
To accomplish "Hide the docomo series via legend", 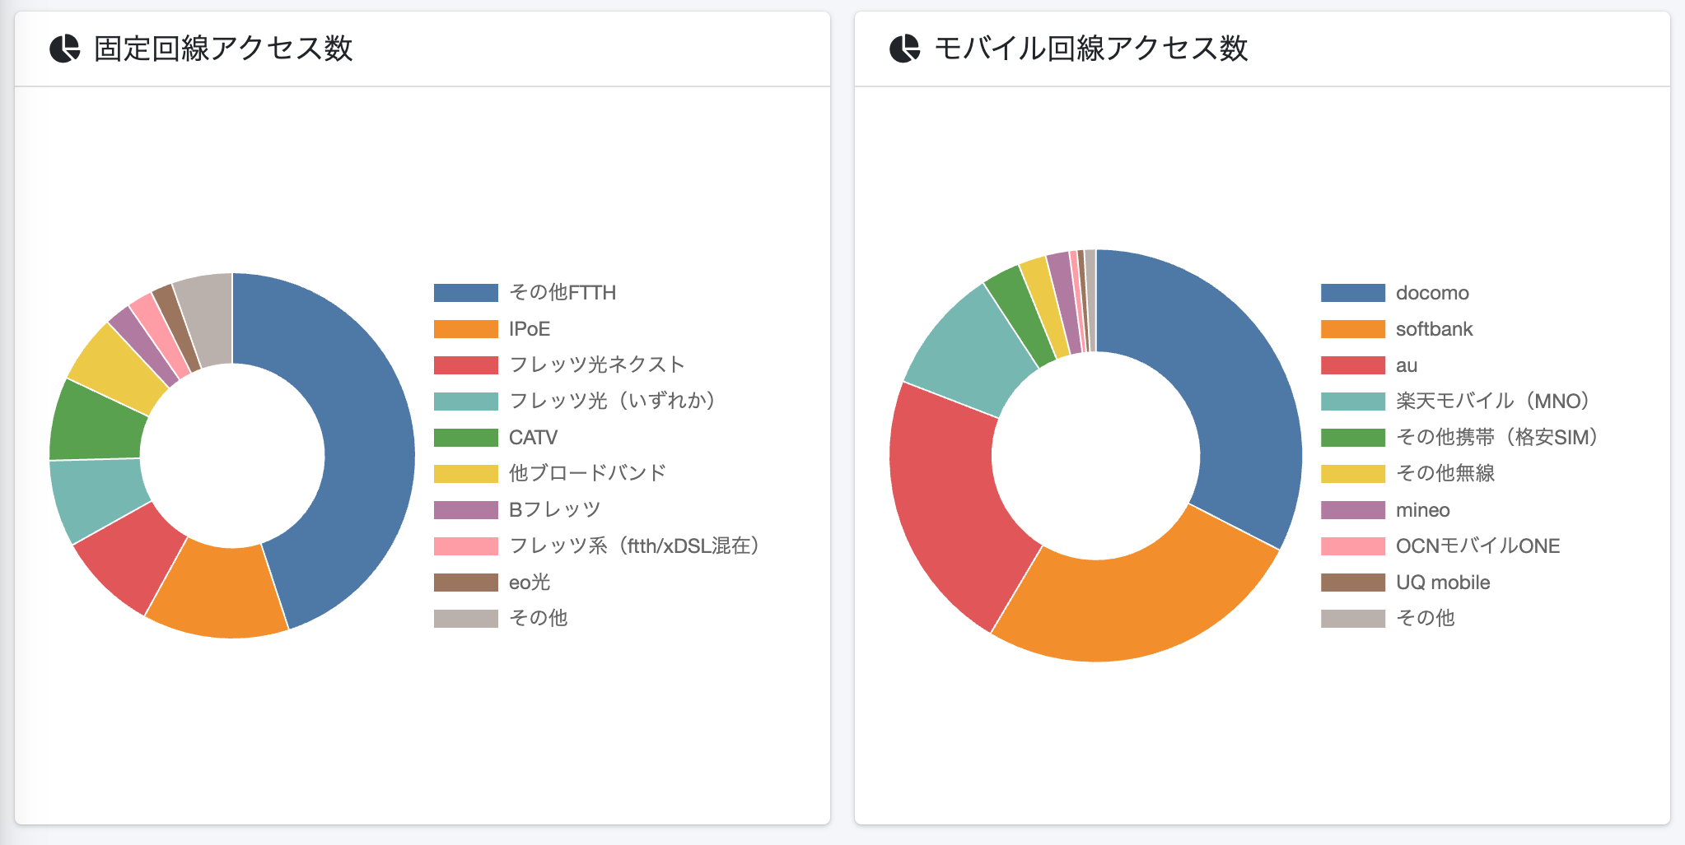I will 1431,293.
